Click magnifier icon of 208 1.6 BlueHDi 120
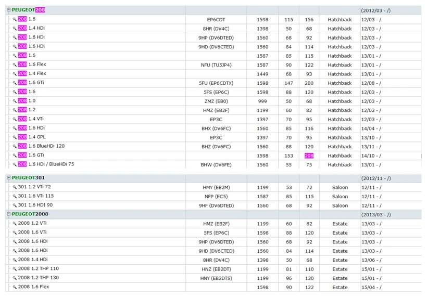 click(x=15, y=146)
